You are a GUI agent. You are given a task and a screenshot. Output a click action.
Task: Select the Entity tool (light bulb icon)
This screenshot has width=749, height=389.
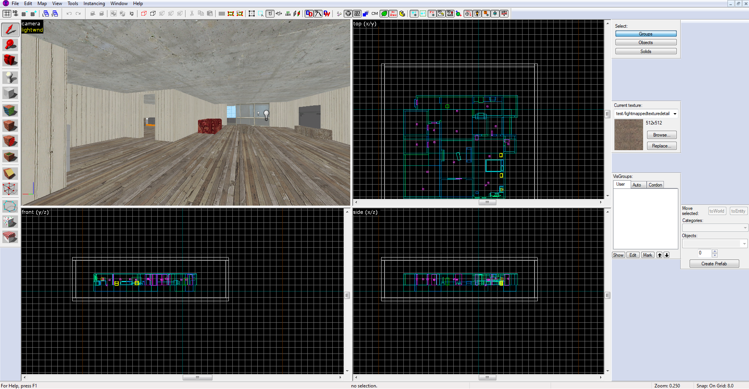point(10,77)
